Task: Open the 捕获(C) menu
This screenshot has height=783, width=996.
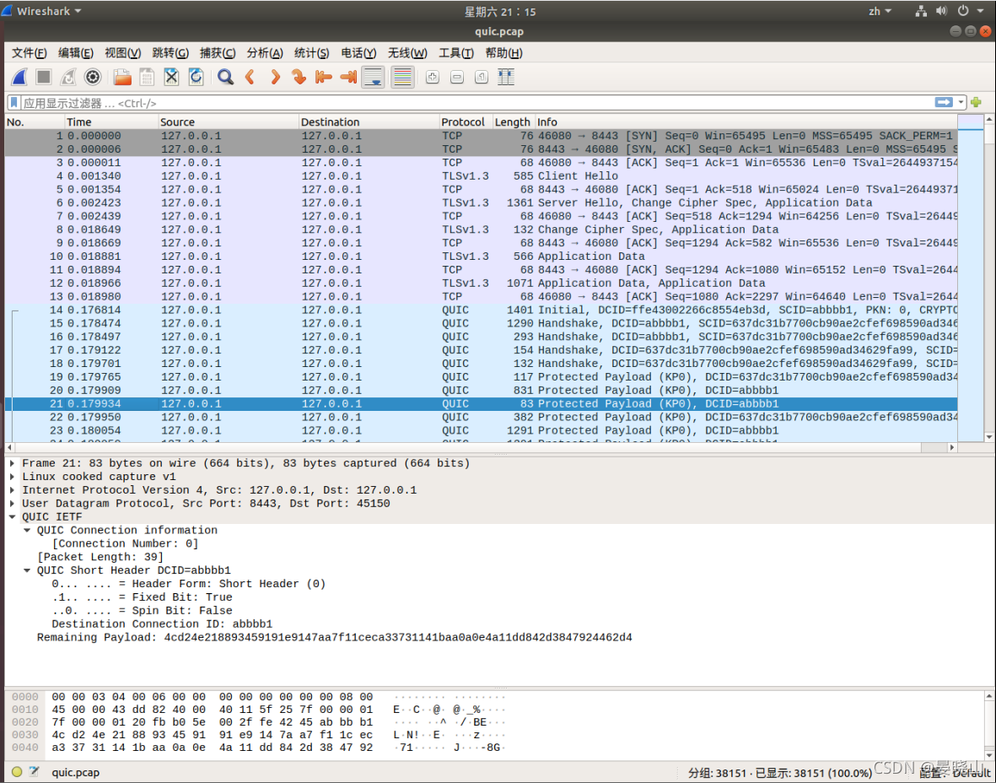Action: [218, 53]
